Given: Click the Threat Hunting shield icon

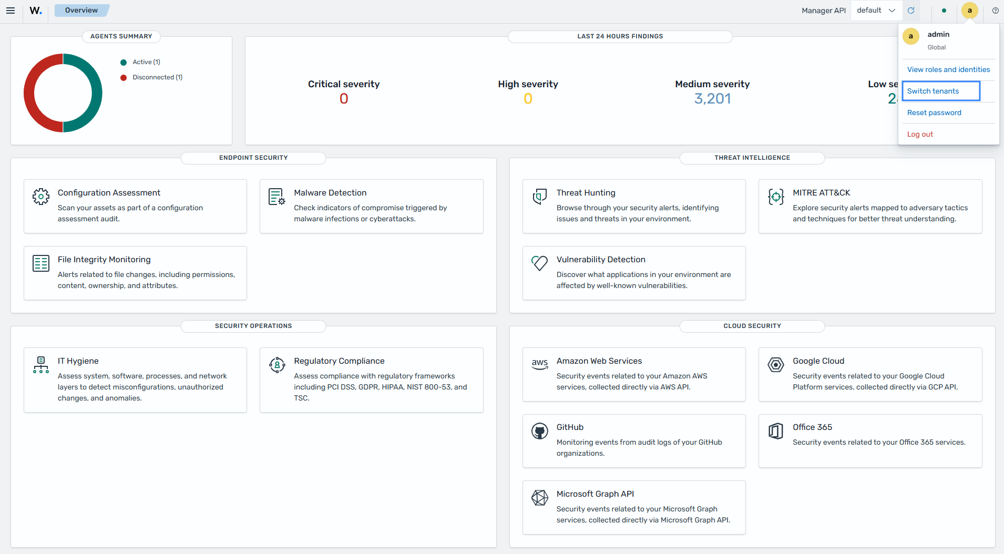Looking at the screenshot, I should [540, 197].
